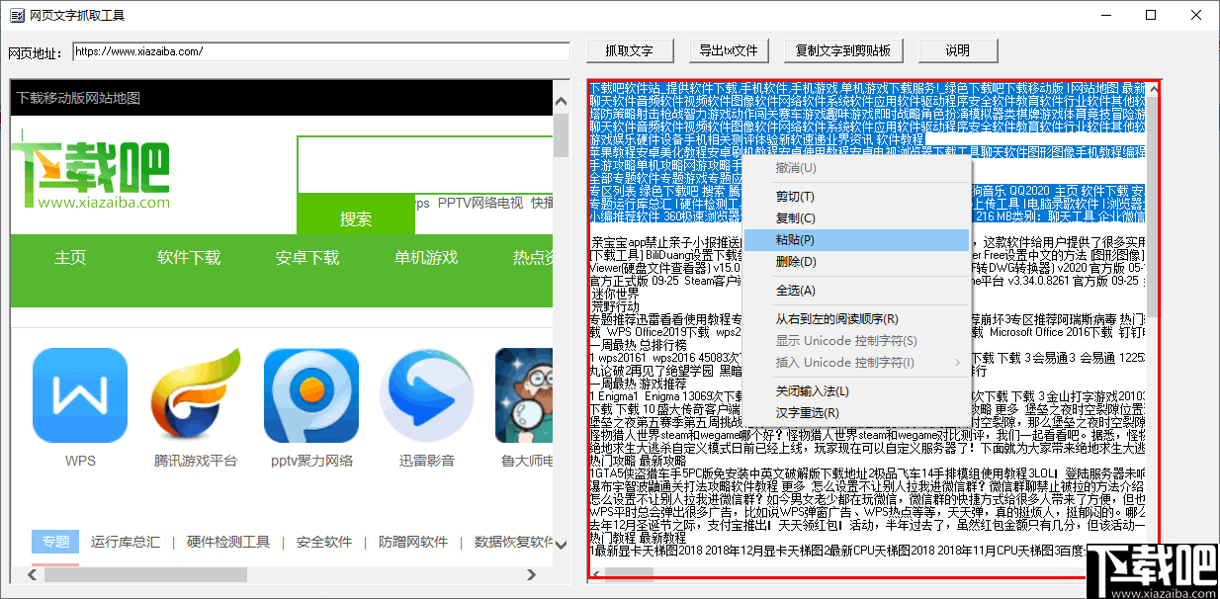Click the 一周最热 游戏推荐 text line
Image resolution: width=1220 pixels, height=599 pixels.
coord(638,384)
